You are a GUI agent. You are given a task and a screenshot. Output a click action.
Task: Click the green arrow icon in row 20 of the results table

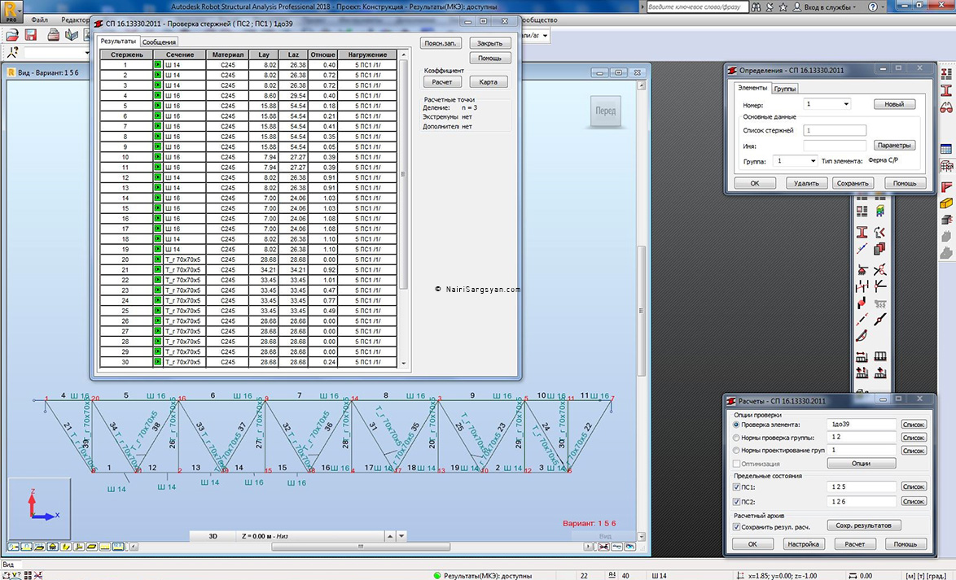[157, 259]
